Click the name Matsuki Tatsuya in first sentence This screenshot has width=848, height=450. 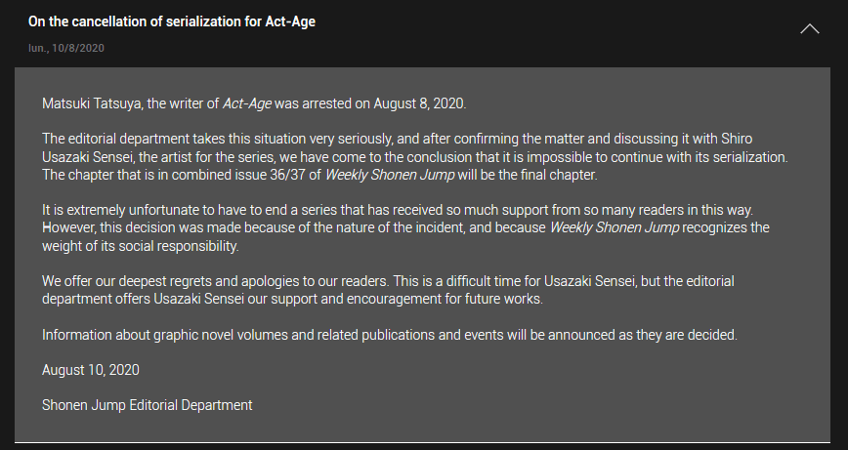(92, 103)
